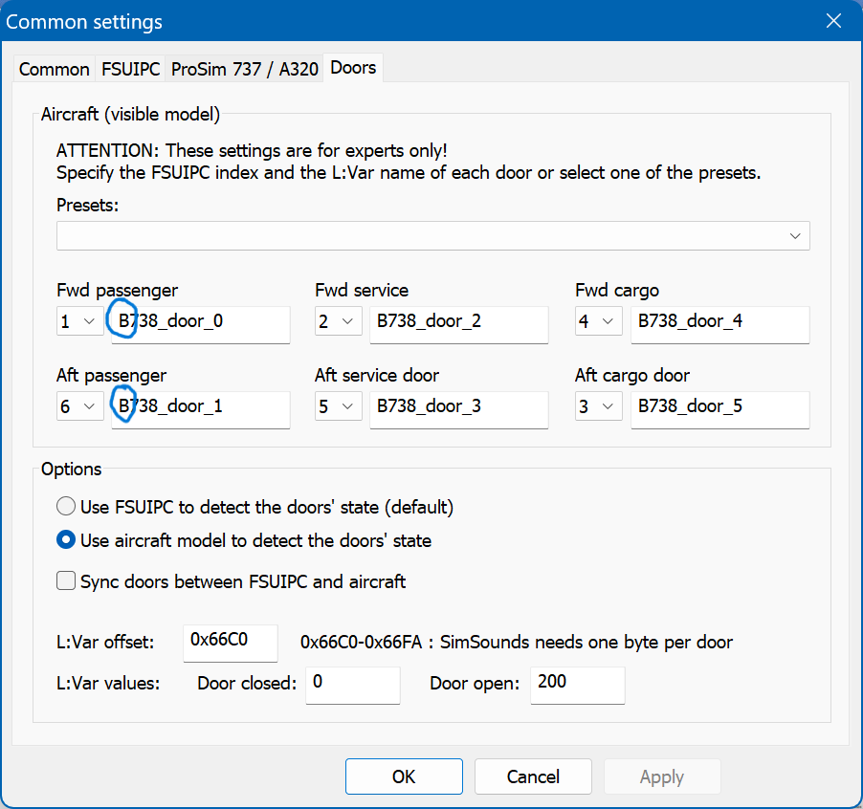Open Fwd service index dropdown

pyautogui.click(x=338, y=321)
